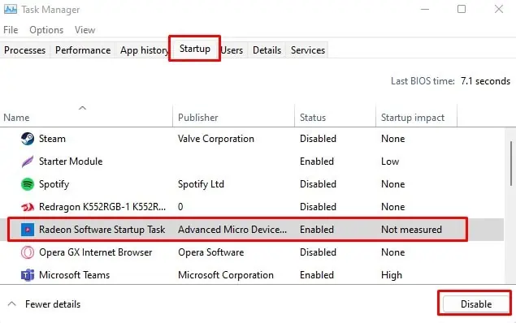The height and width of the screenshot is (323, 516).
Task: Select the Spotify row name
Action: 54,184
